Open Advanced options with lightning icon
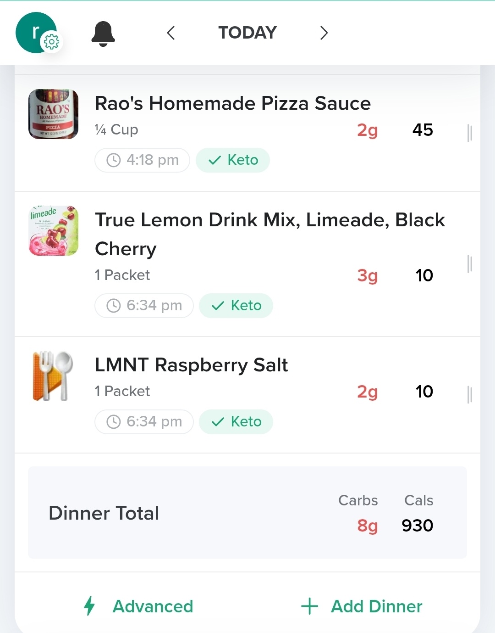The height and width of the screenshot is (633, 495). click(x=138, y=606)
